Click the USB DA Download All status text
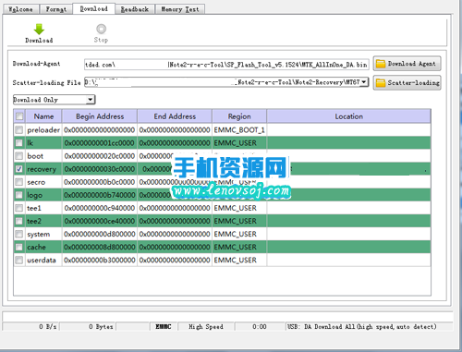The width and height of the screenshot is (462, 352). pos(362,326)
